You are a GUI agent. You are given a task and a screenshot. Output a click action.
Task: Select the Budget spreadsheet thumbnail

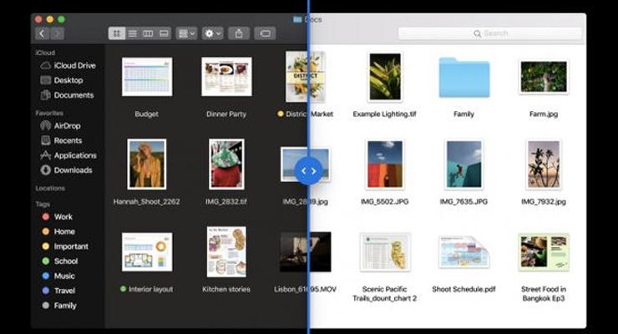(x=147, y=77)
